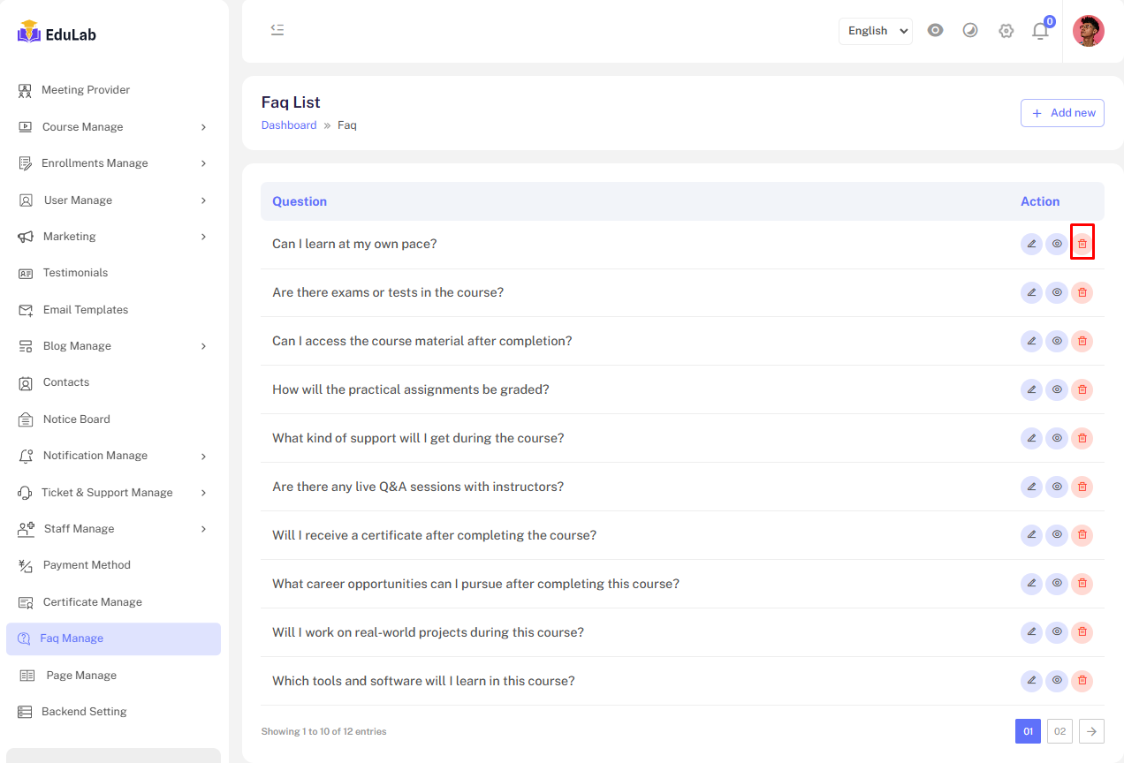Open Certificate Manage from the sidebar

pyautogui.click(x=92, y=602)
